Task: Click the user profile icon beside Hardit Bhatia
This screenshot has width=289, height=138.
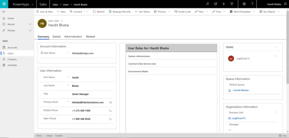Action: click(285, 4)
